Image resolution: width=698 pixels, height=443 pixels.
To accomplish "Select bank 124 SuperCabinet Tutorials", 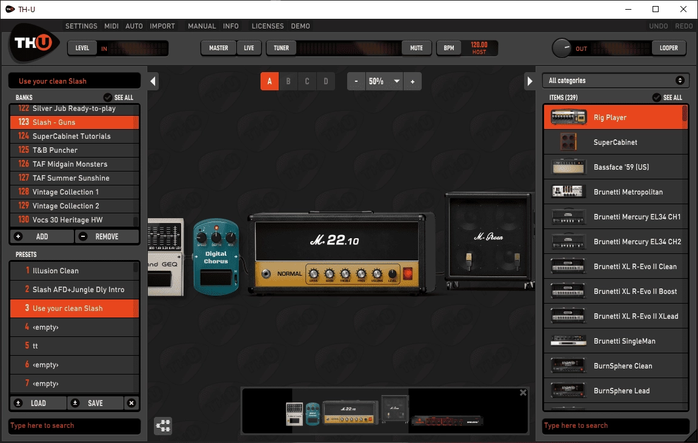I will (x=75, y=136).
